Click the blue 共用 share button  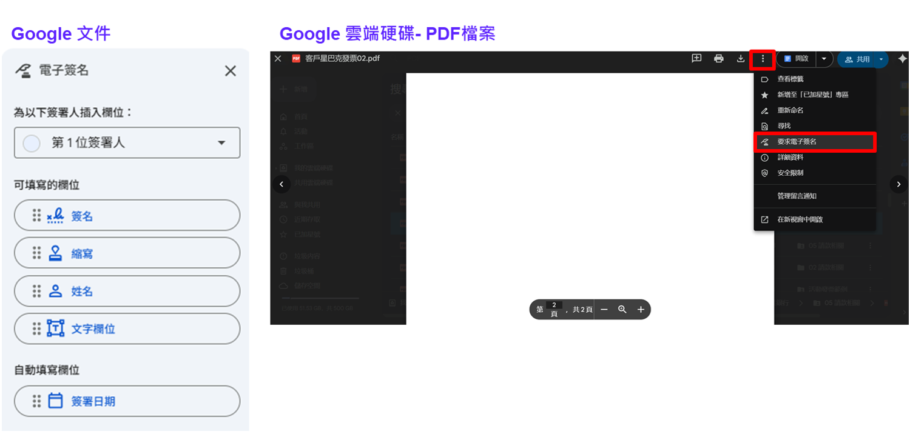click(x=857, y=59)
